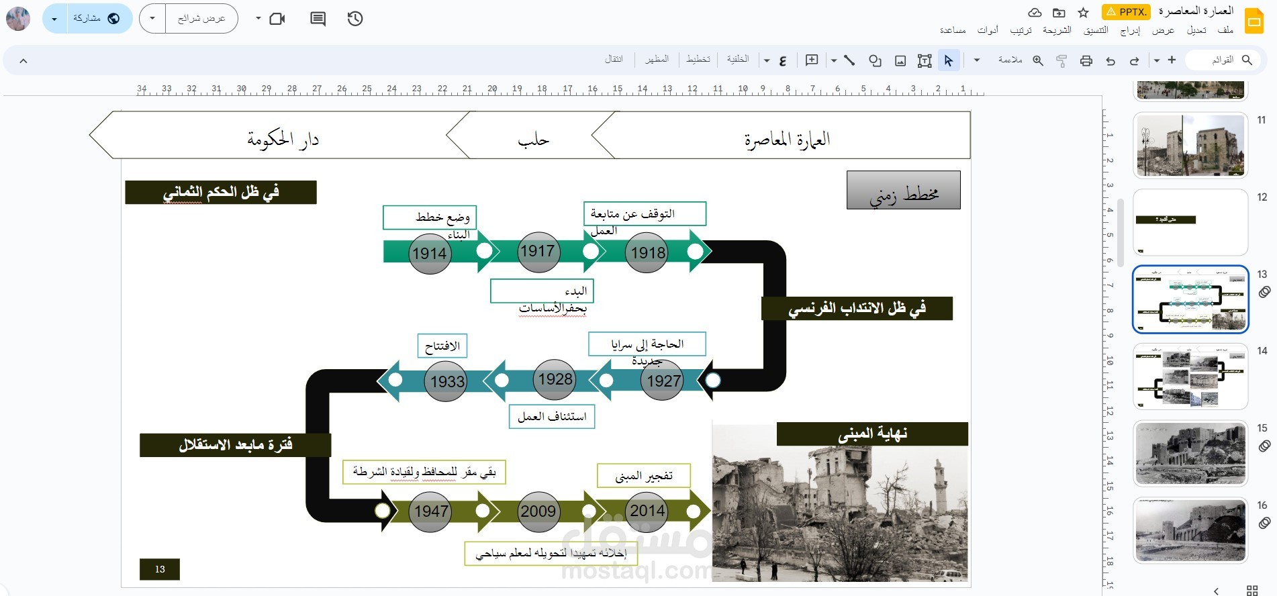Open the ترتيب menu
This screenshot has width=1277, height=596.
[1021, 30]
